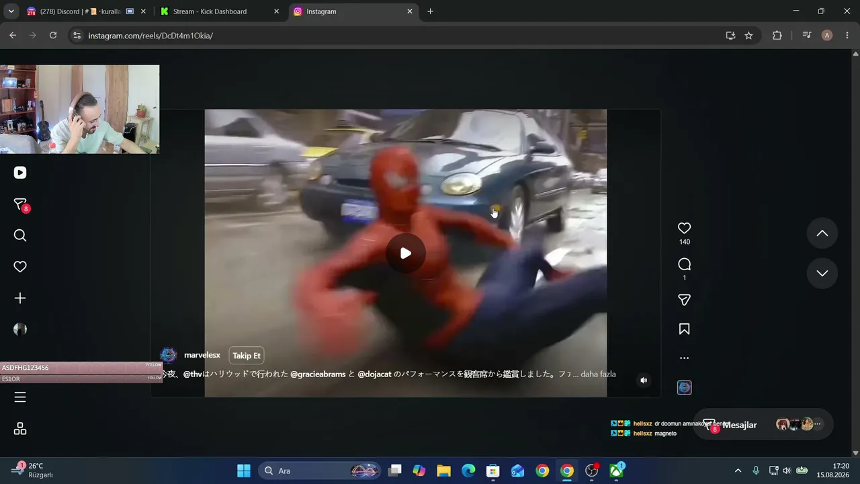Screen dimensions: 860x484
Task: Click the audio thumbnail below the more options
Action: 684,388
